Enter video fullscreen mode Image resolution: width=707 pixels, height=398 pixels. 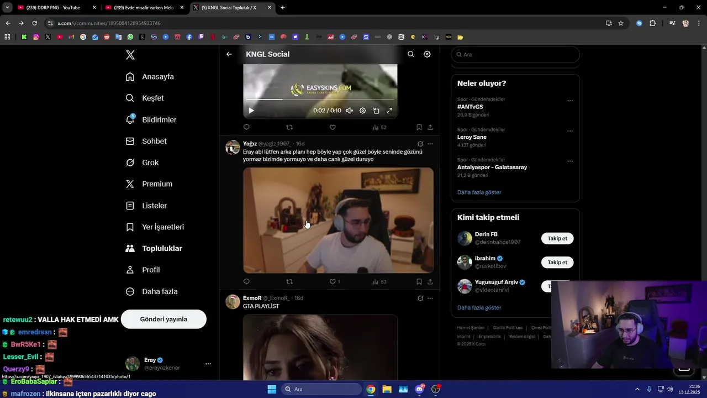click(389, 111)
